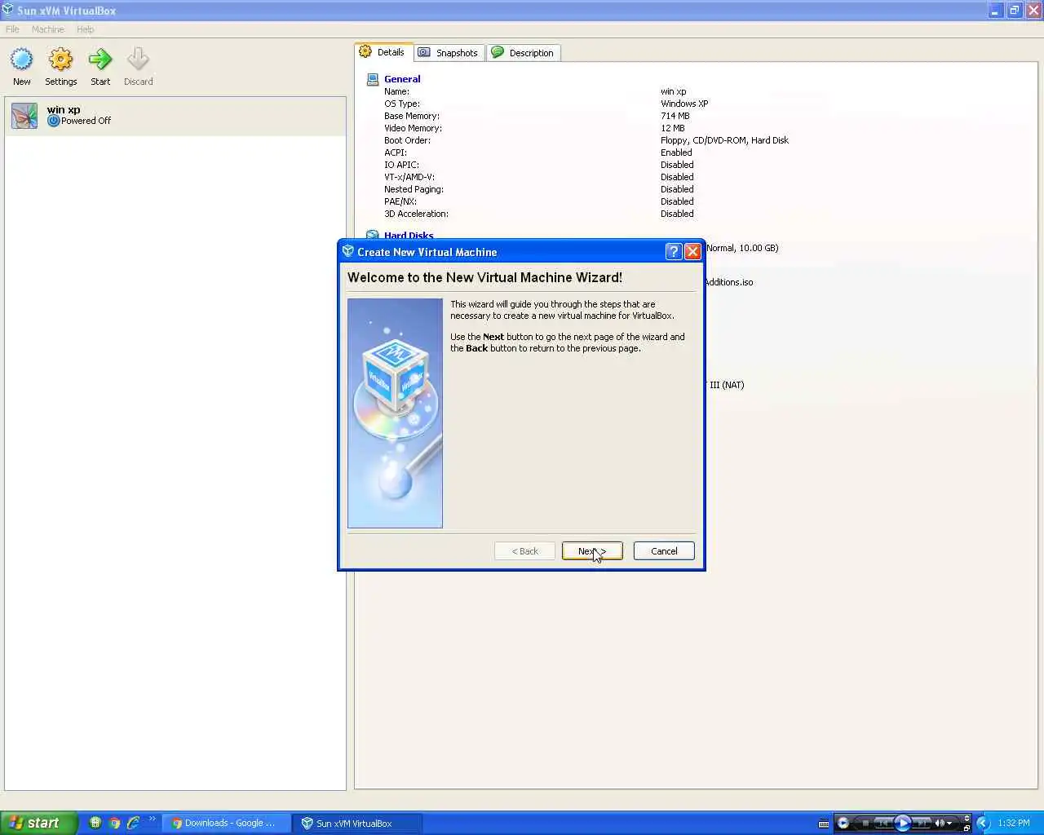Click the 'Enabled' ACPI value
This screenshot has height=835, width=1044.
pyautogui.click(x=676, y=152)
